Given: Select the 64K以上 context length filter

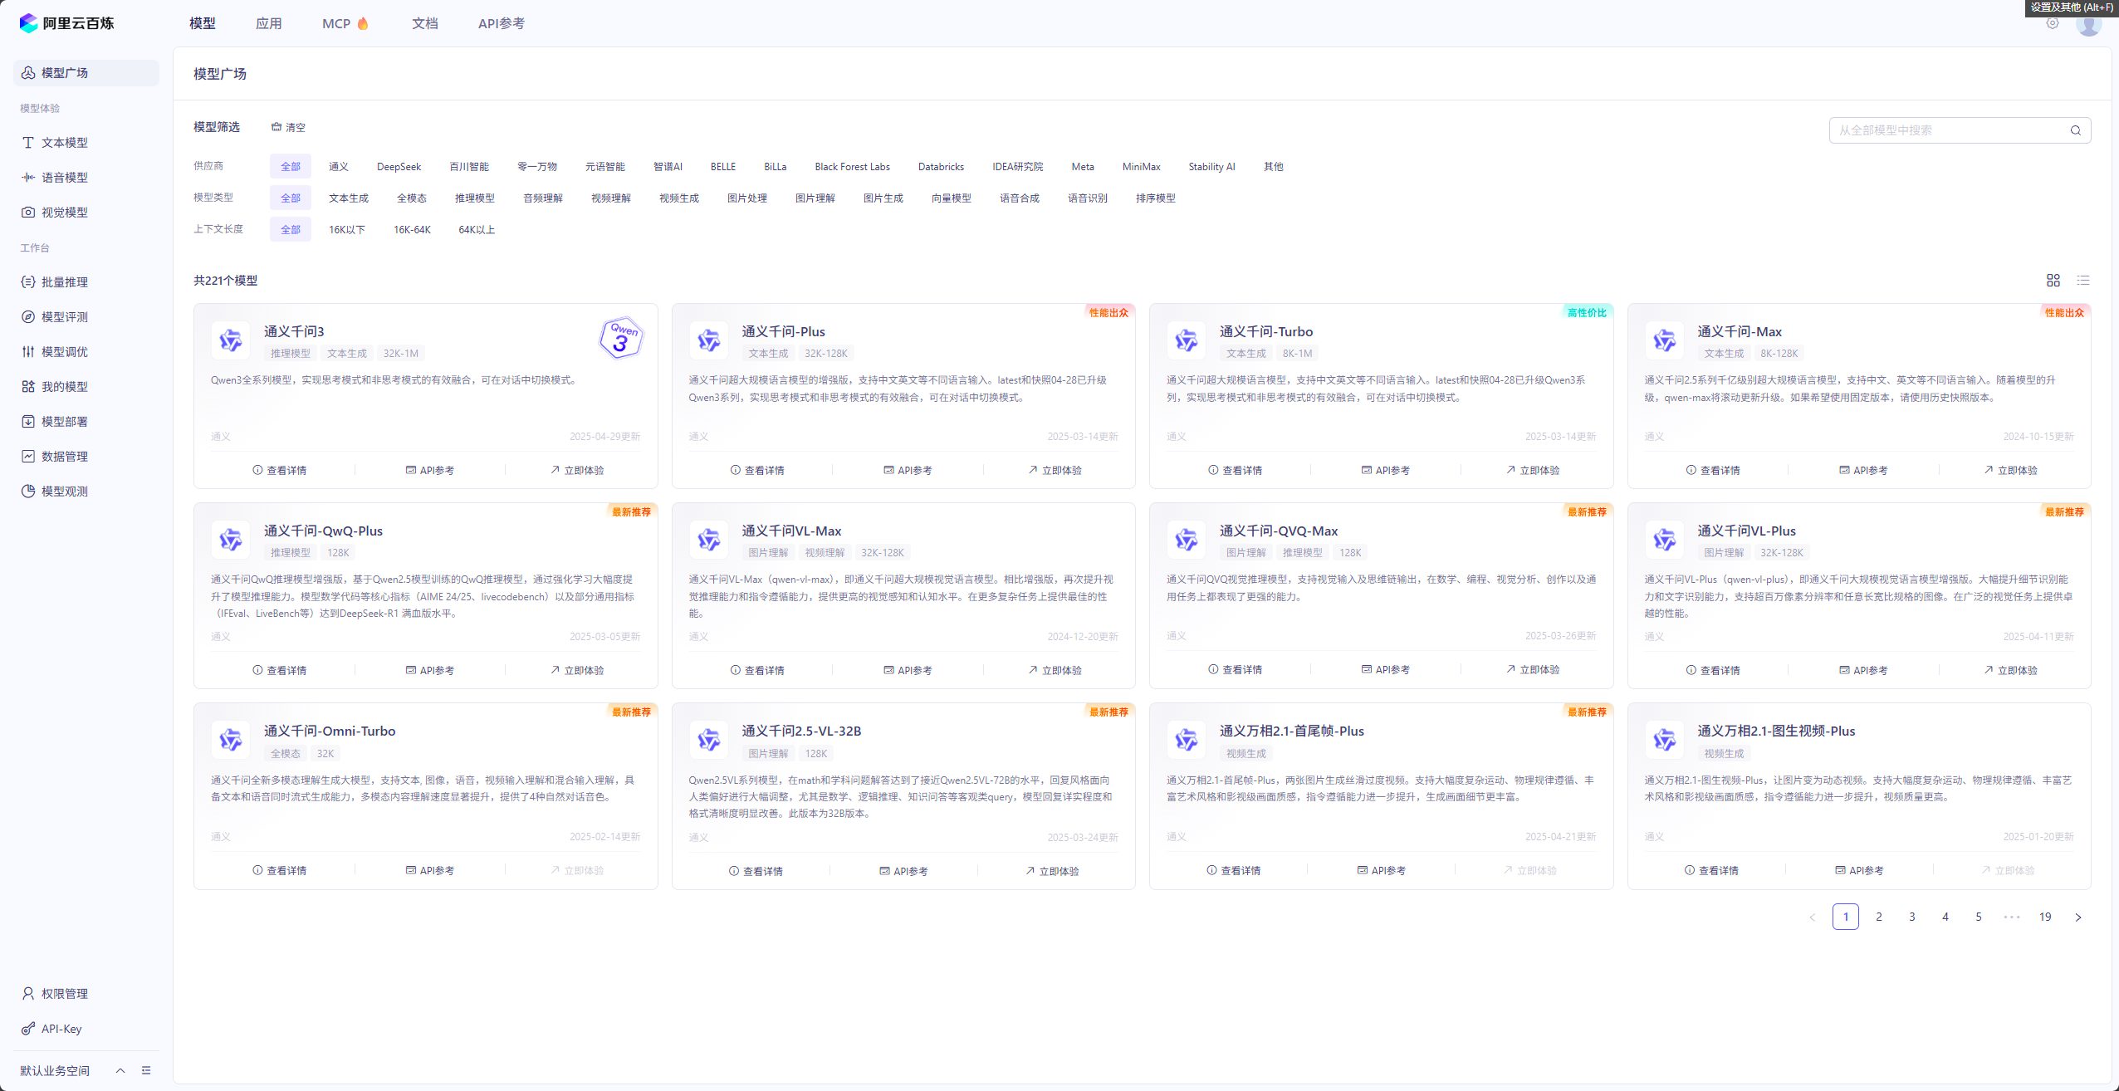Looking at the screenshot, I should pyautogui.click(x=477, y=230).
